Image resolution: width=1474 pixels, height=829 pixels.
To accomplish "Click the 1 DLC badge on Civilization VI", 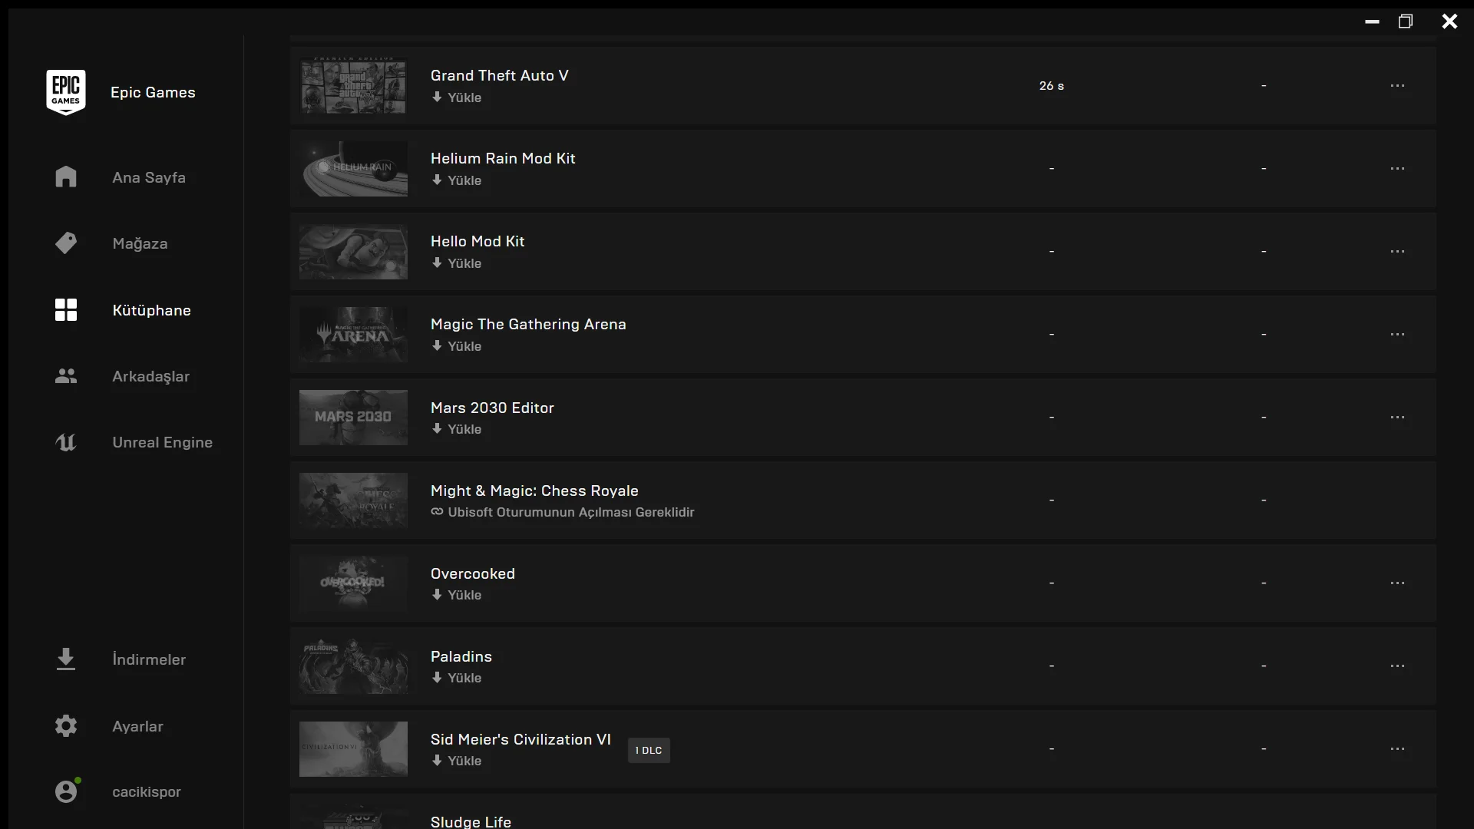I will pos(649,751).
